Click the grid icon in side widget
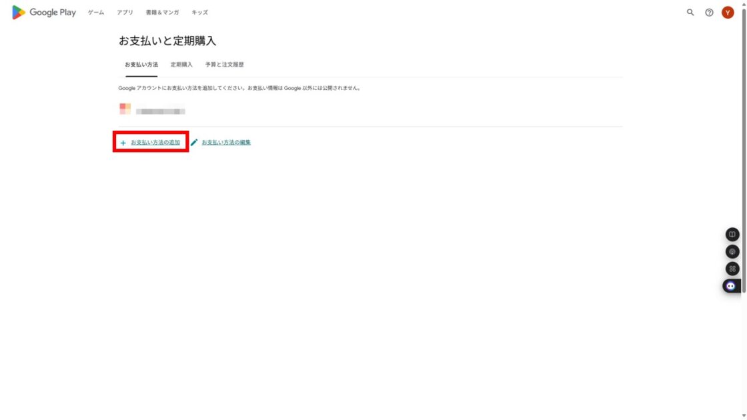747x420 pixels. [732, 269]
